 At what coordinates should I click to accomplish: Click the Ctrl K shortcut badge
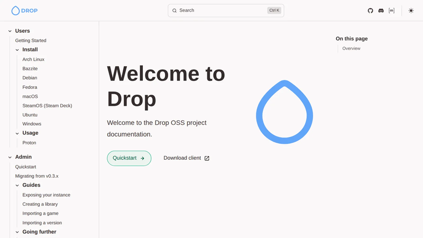point(274,10)
